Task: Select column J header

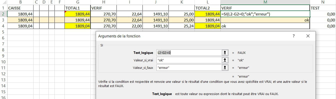Action: click(x=155, y=2)
